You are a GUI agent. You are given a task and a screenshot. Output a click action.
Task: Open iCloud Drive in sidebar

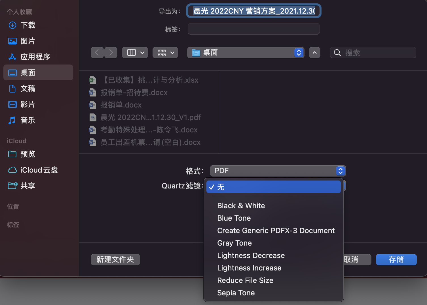pos(39,170)
